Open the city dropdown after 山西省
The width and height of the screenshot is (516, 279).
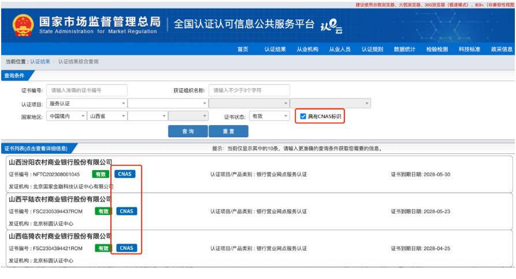click(147, 116)
